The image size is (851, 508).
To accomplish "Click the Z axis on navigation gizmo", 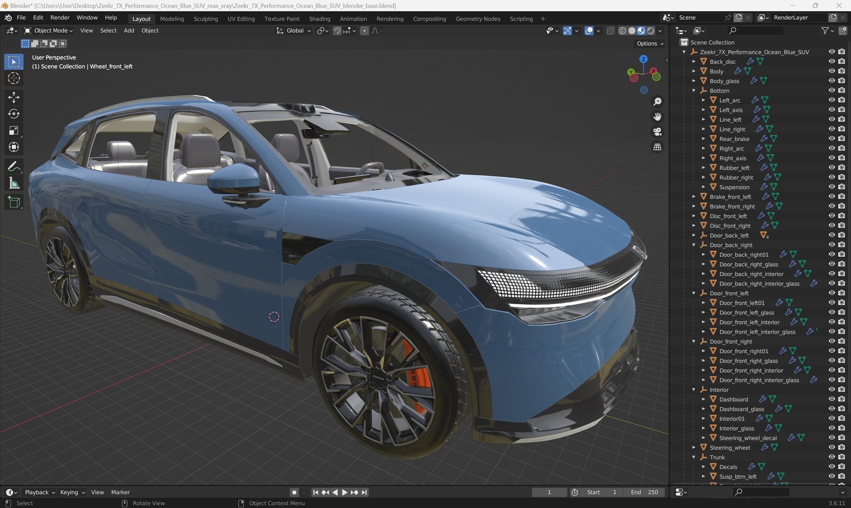I will coord(643,59).
